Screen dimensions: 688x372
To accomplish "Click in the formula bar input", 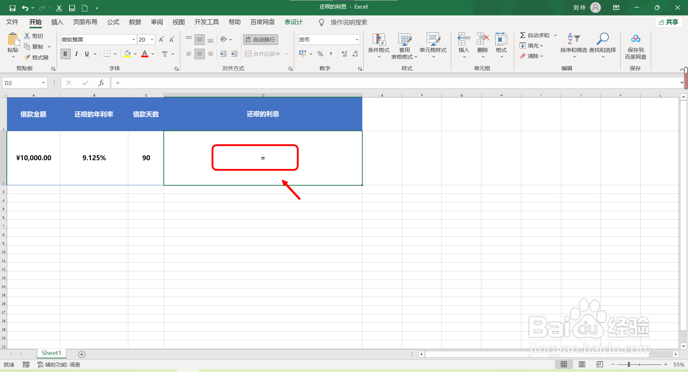I will (396, 83).
